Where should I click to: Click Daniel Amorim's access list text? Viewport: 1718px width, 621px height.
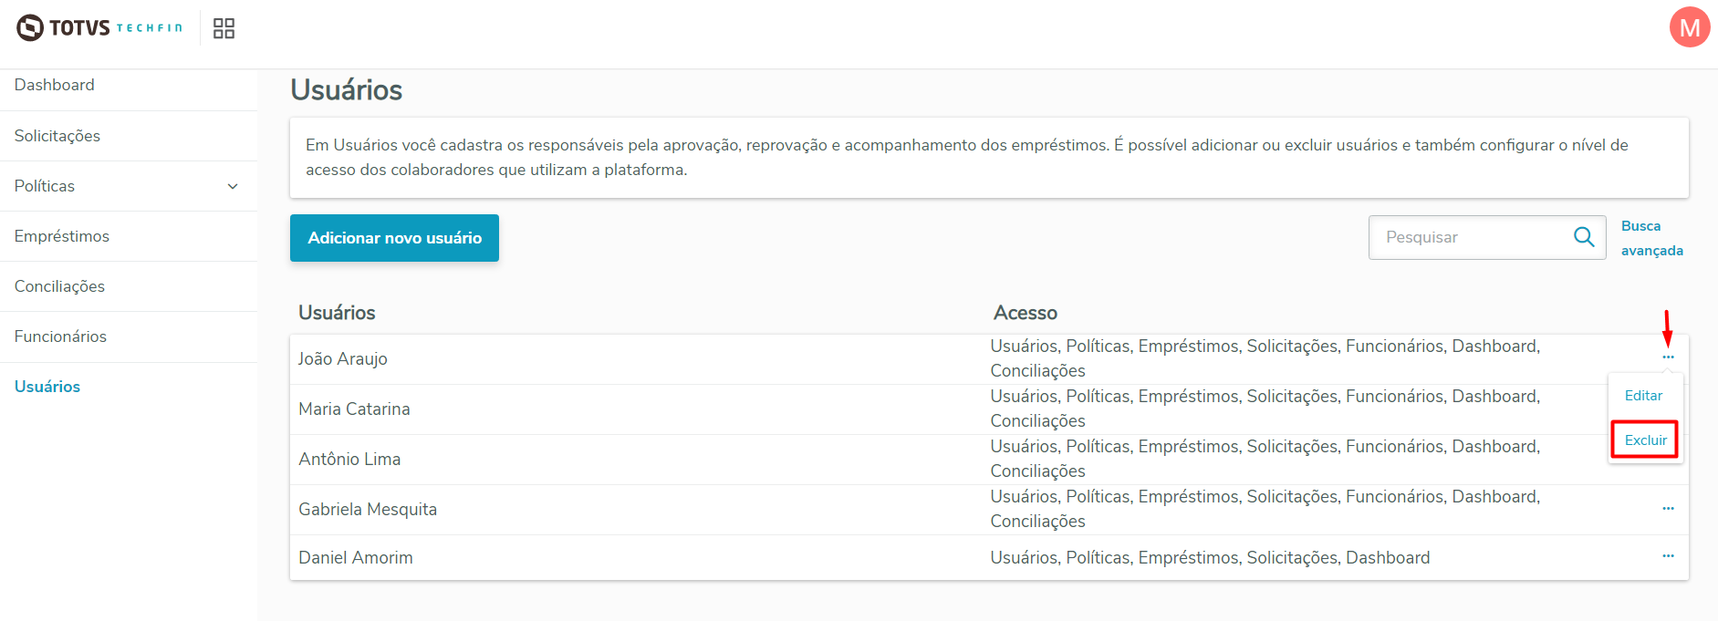(1210, 558)
